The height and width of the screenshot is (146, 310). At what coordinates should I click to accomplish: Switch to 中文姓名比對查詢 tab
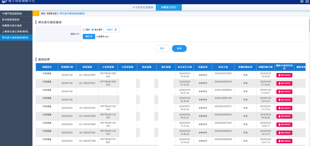pos(143,7)
